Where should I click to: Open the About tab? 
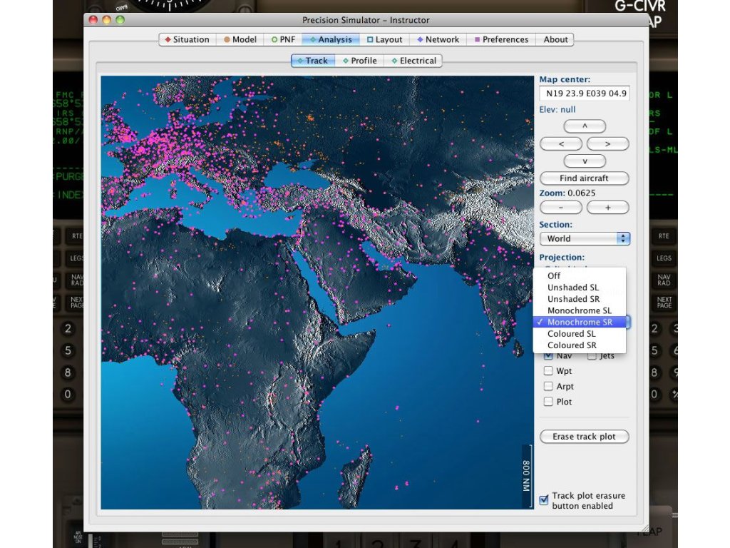coord(555,40)
